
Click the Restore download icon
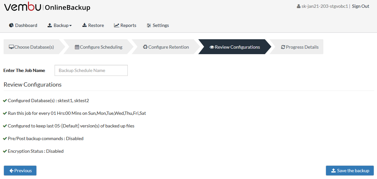pyautogui.click(x=84, y=25)
